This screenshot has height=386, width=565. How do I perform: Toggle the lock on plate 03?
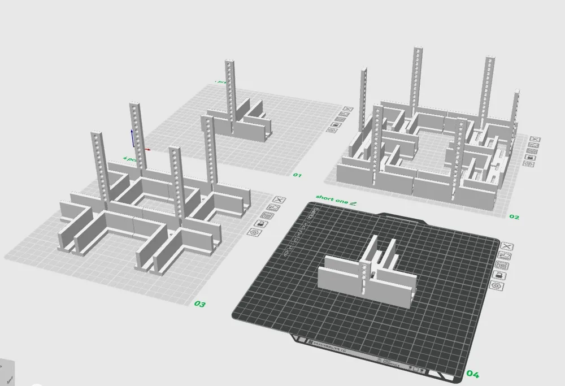coord(260,223)
